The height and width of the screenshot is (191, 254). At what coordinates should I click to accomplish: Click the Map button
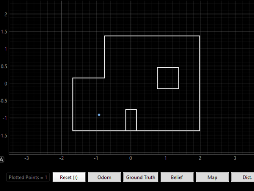click(x=212, y=177)
